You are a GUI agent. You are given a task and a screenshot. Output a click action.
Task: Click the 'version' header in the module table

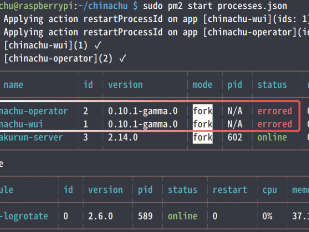point(105,190)
